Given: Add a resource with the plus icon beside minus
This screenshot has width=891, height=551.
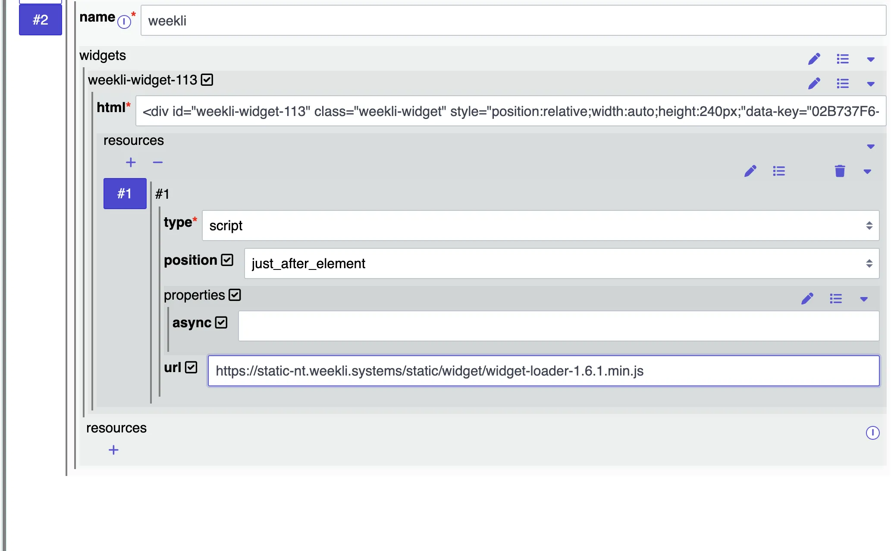Looking at the screenshot, I should point(131,163).
